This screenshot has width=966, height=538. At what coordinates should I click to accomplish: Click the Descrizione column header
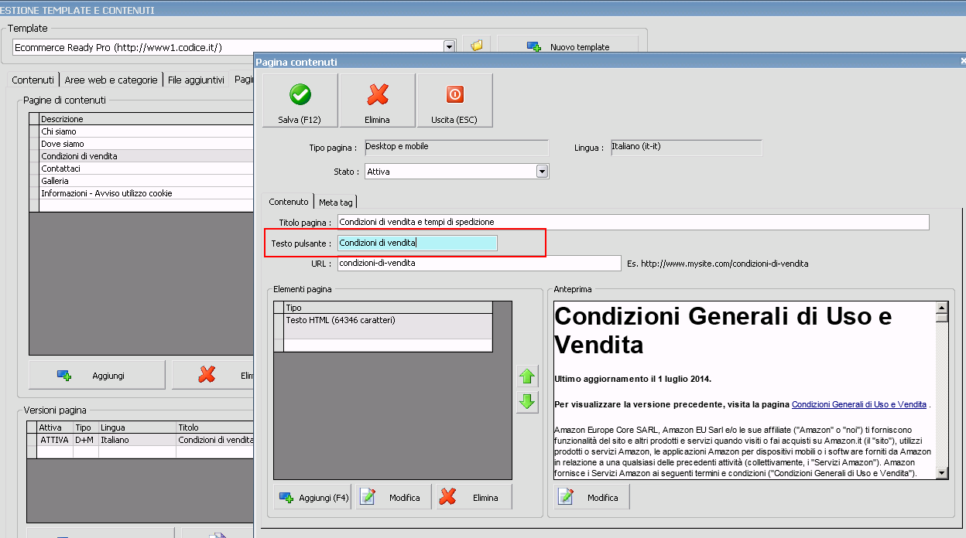[x=146, y=119]
